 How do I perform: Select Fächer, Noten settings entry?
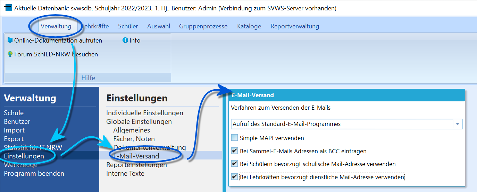click(134, 139)
